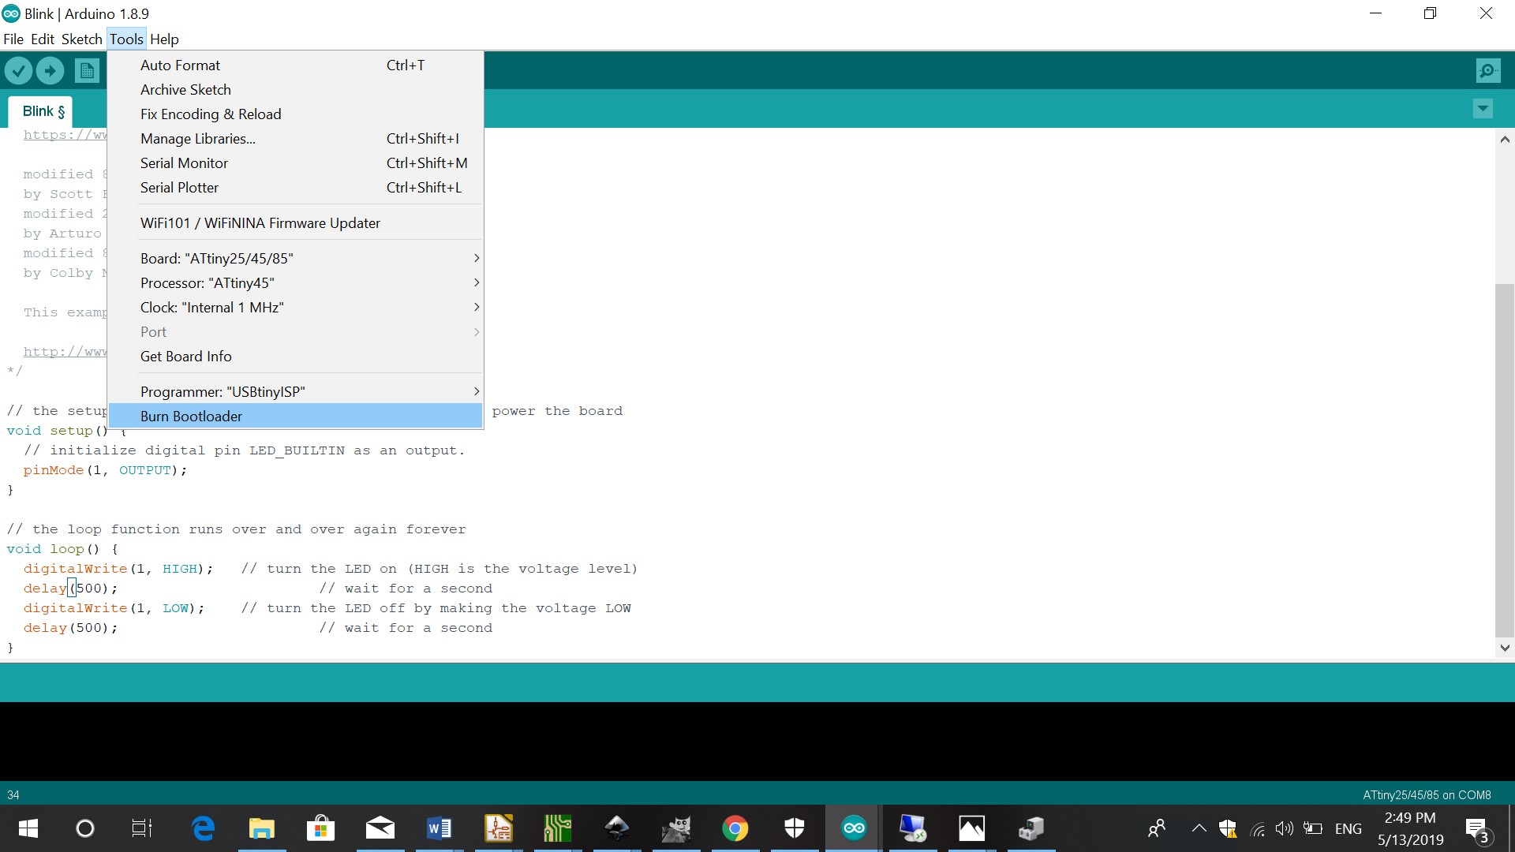Open Google Chrome from taskbar
Image resolution: width=1515 pixels, height=852 pixels.
[735, 828]
